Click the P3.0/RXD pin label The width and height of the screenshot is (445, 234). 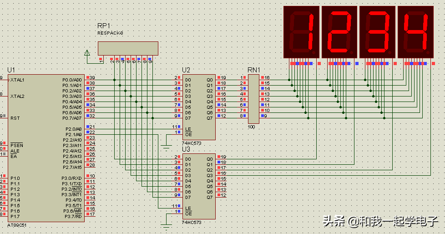click(72, 178)
